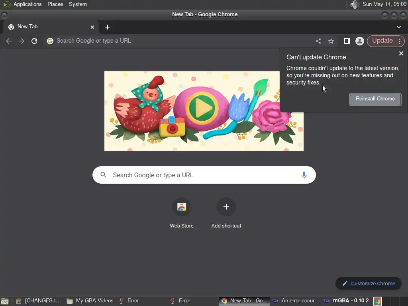Screen dimensions: 408x306
Task: Click the show desktop icon in taskbar
Action: click(5, 301)
